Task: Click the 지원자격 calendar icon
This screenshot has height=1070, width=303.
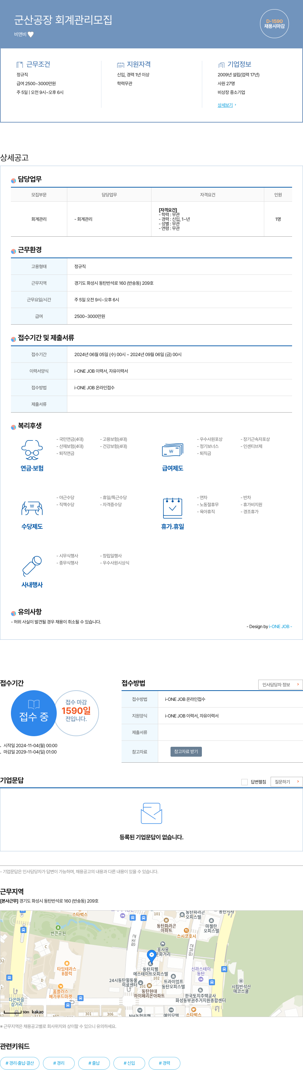Action: click(120, 65)
